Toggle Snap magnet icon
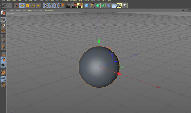The height and width of the screenshot is (113, 191). click(x=3, y=72)
